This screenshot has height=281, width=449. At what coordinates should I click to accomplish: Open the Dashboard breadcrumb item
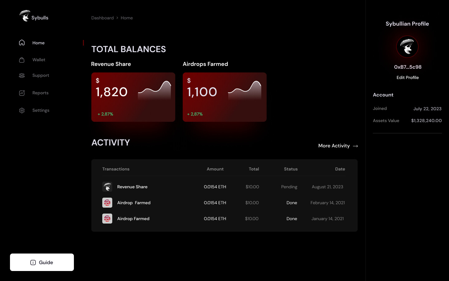click(x=102, y=18)
